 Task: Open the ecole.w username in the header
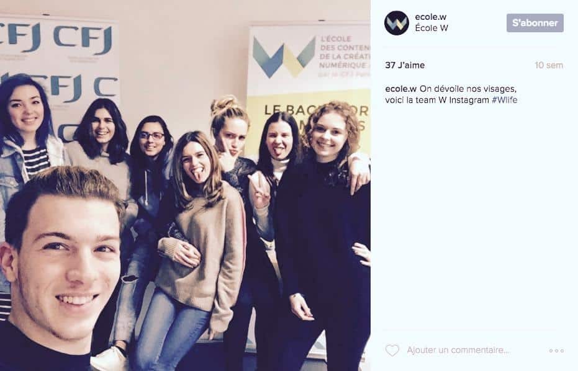pyautogui.click(x=431, y=17)
